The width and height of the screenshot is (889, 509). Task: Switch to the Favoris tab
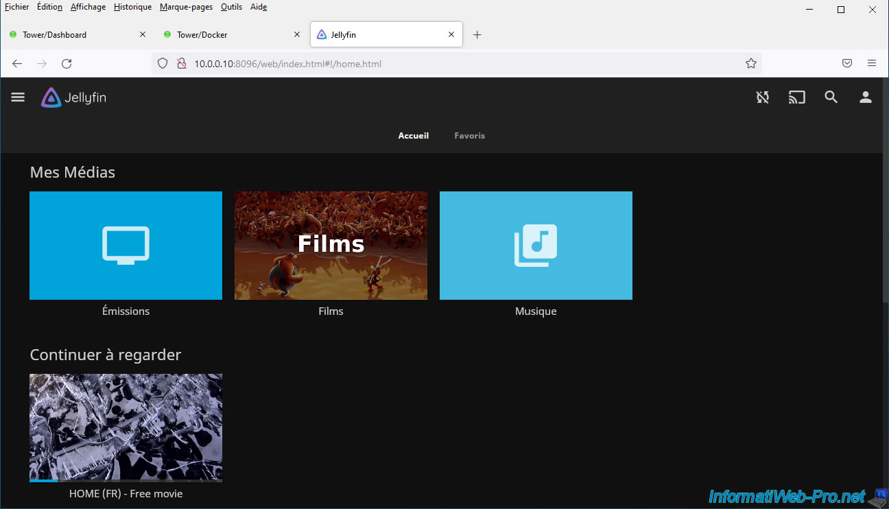tap(469, 136)
